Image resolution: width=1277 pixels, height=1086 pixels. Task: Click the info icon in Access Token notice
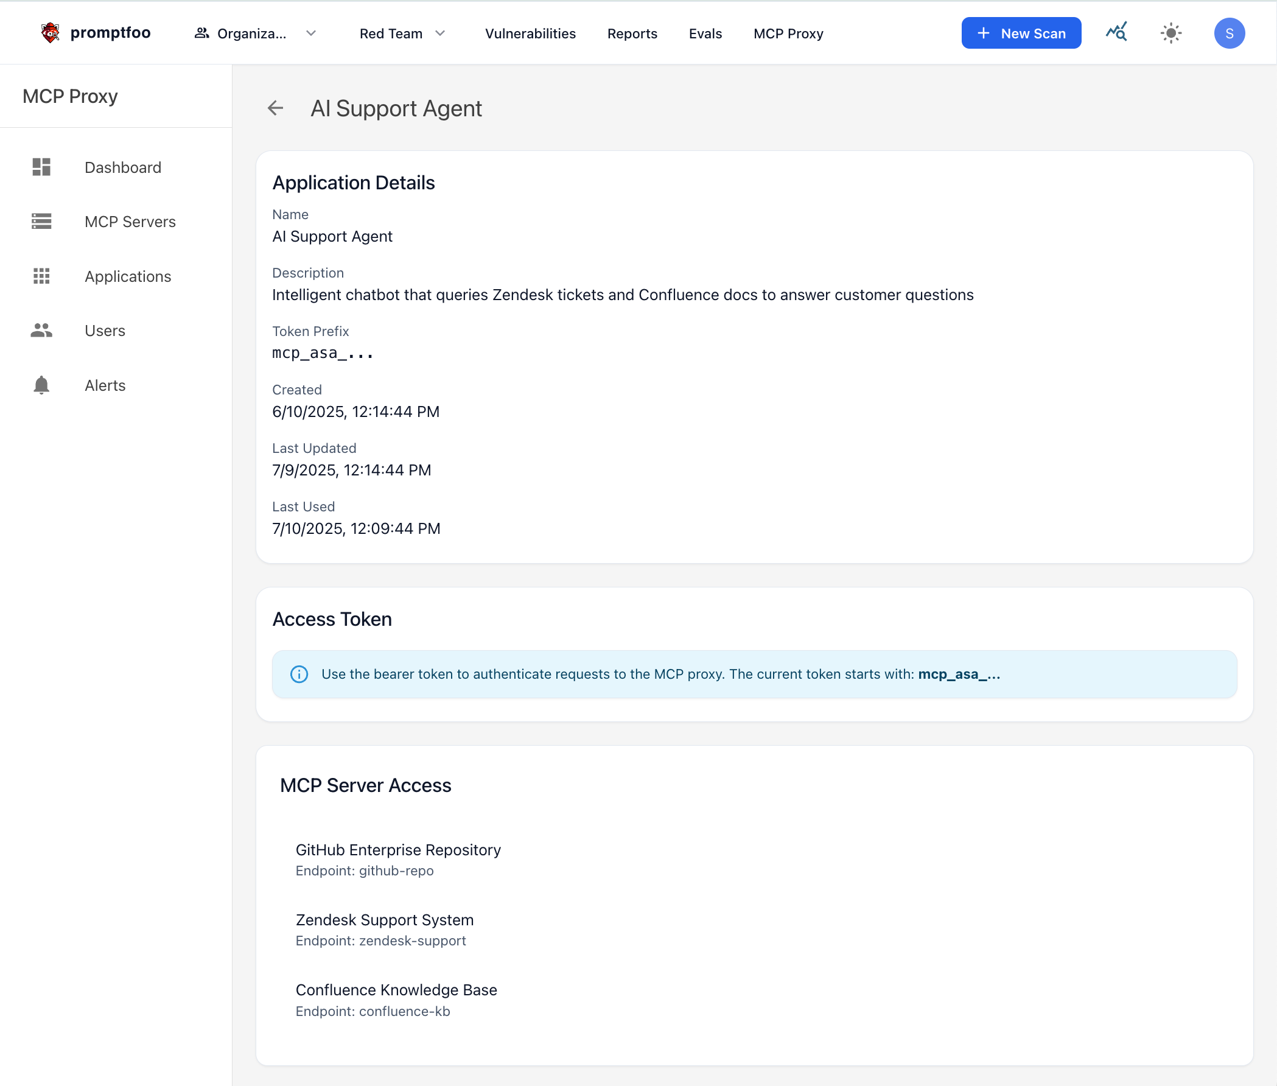[299, 673]
